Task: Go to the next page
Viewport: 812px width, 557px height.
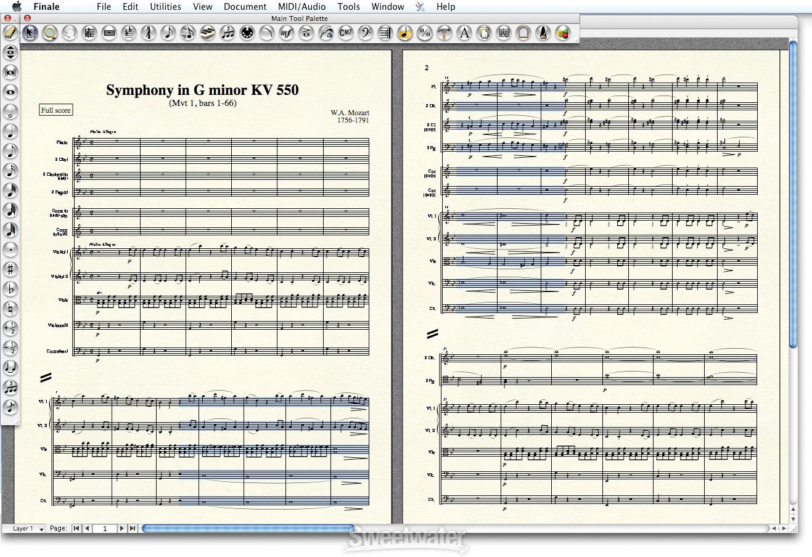Action: click(x=122, y=529)
